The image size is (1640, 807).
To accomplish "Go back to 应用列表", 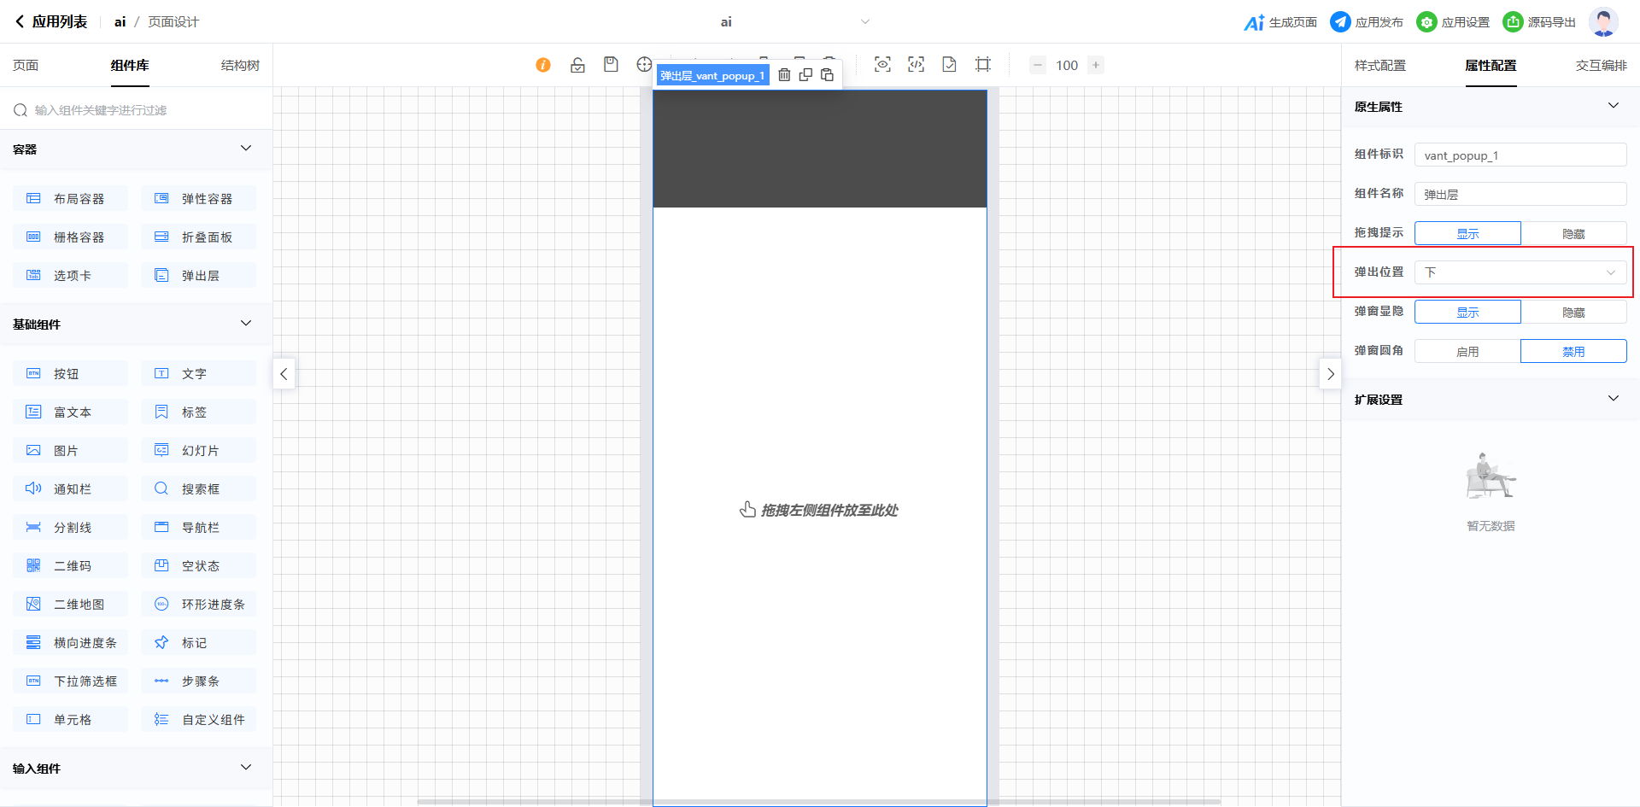I will (51, 22).
